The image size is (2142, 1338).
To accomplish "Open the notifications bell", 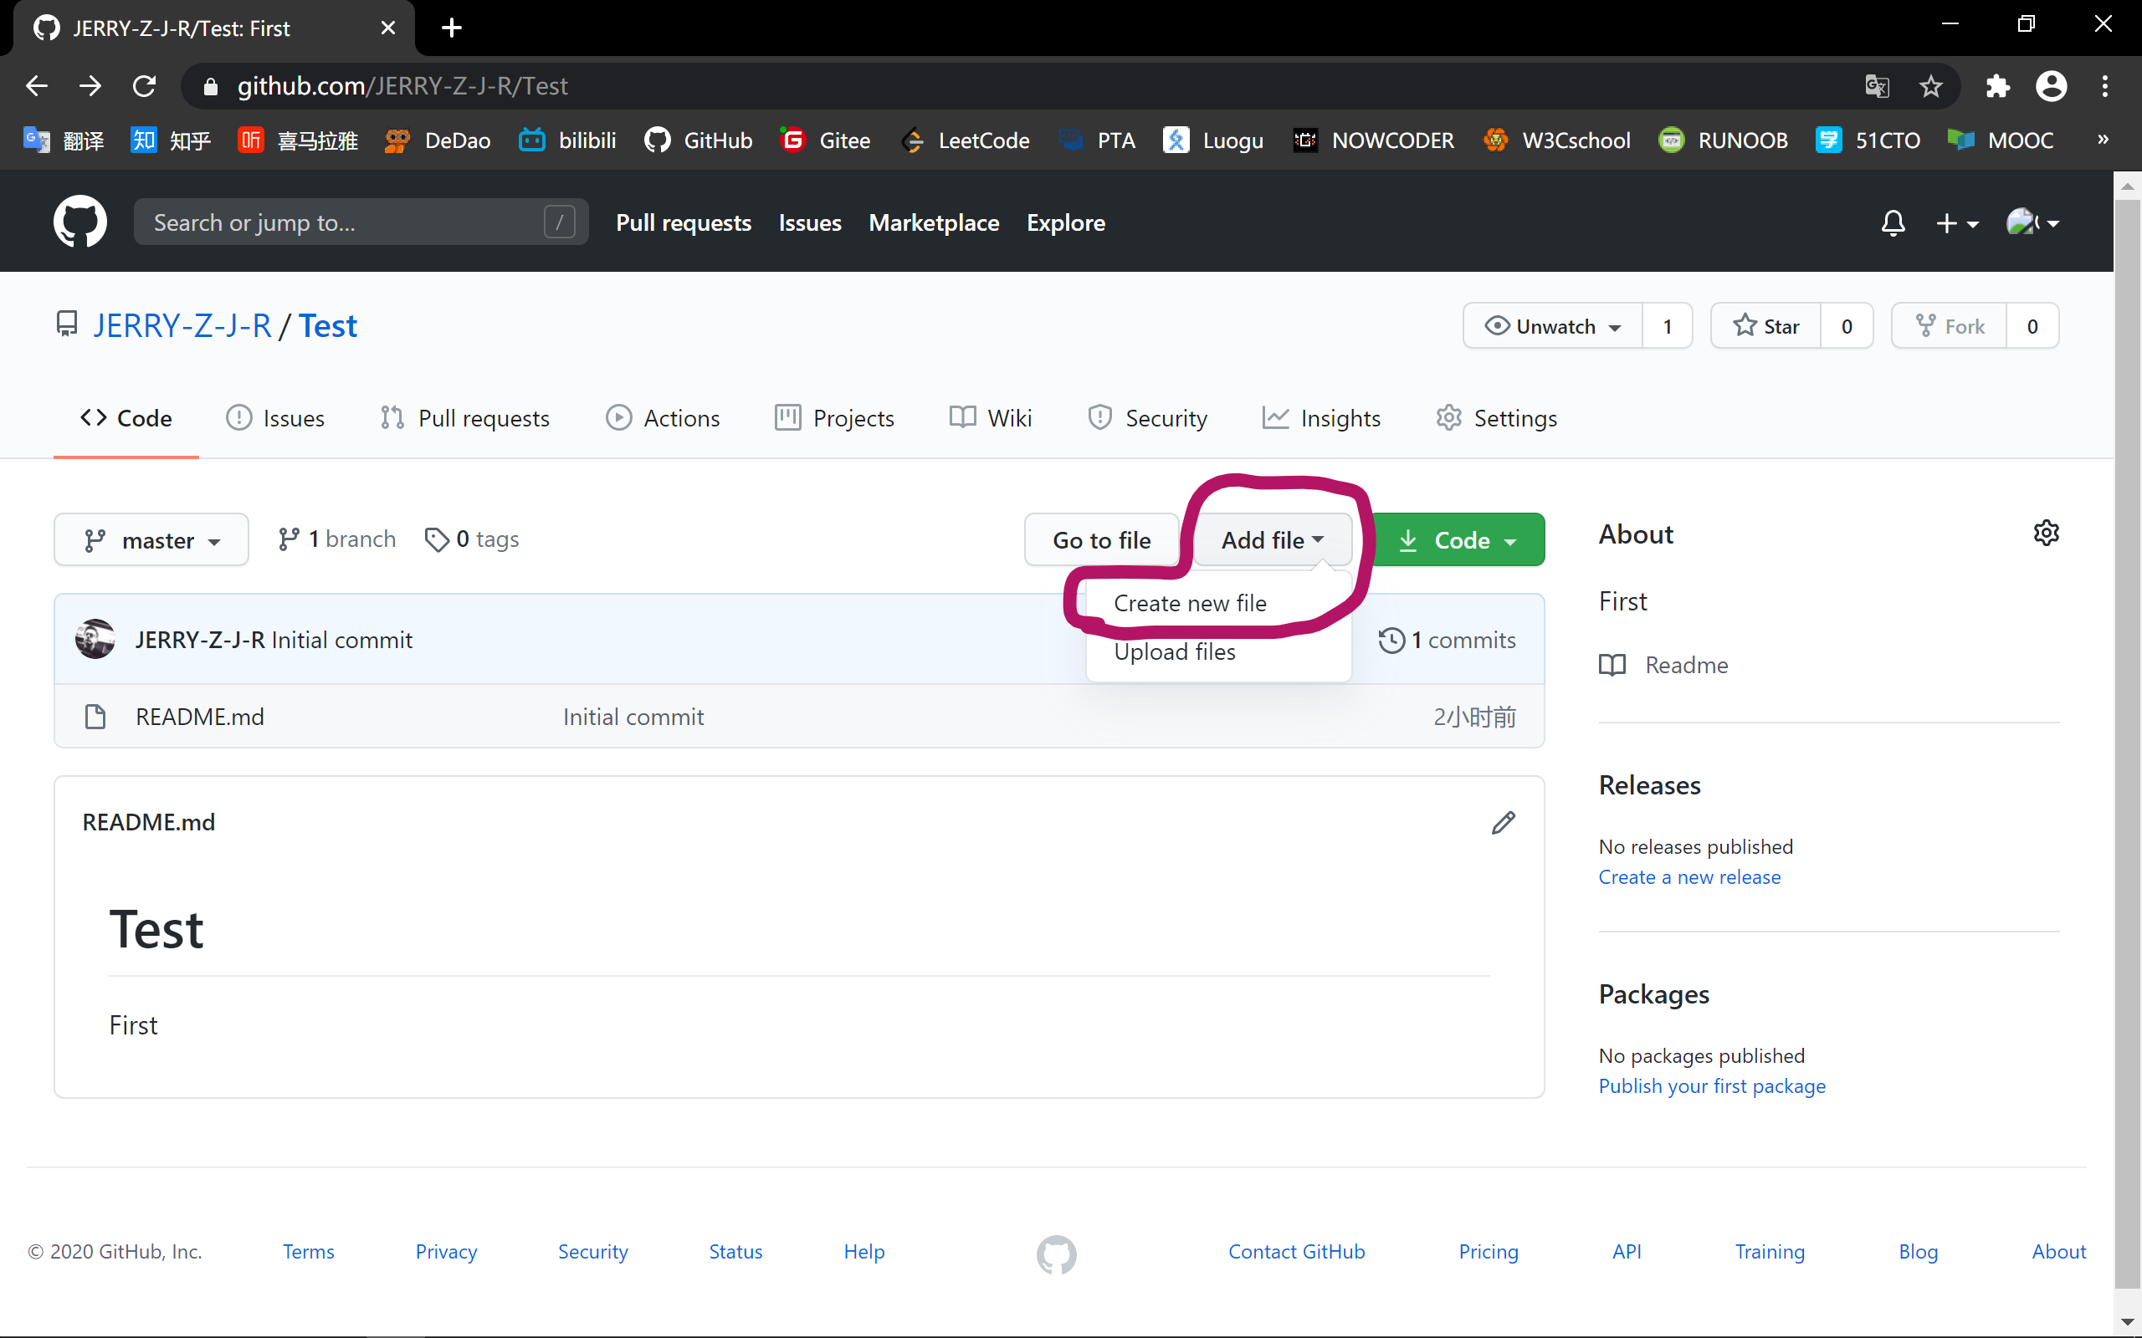I will click(1893, 223).
